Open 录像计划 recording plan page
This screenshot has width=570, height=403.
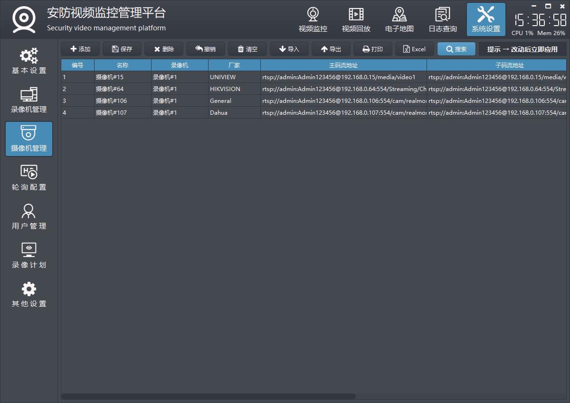[x=29, y=256]
